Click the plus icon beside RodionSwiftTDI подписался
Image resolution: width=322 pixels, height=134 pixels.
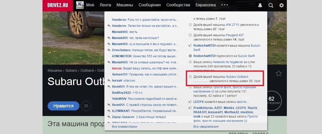(190, 56)
